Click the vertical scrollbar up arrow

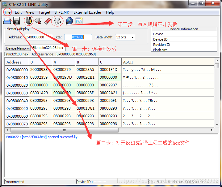(x=217, y=61)
